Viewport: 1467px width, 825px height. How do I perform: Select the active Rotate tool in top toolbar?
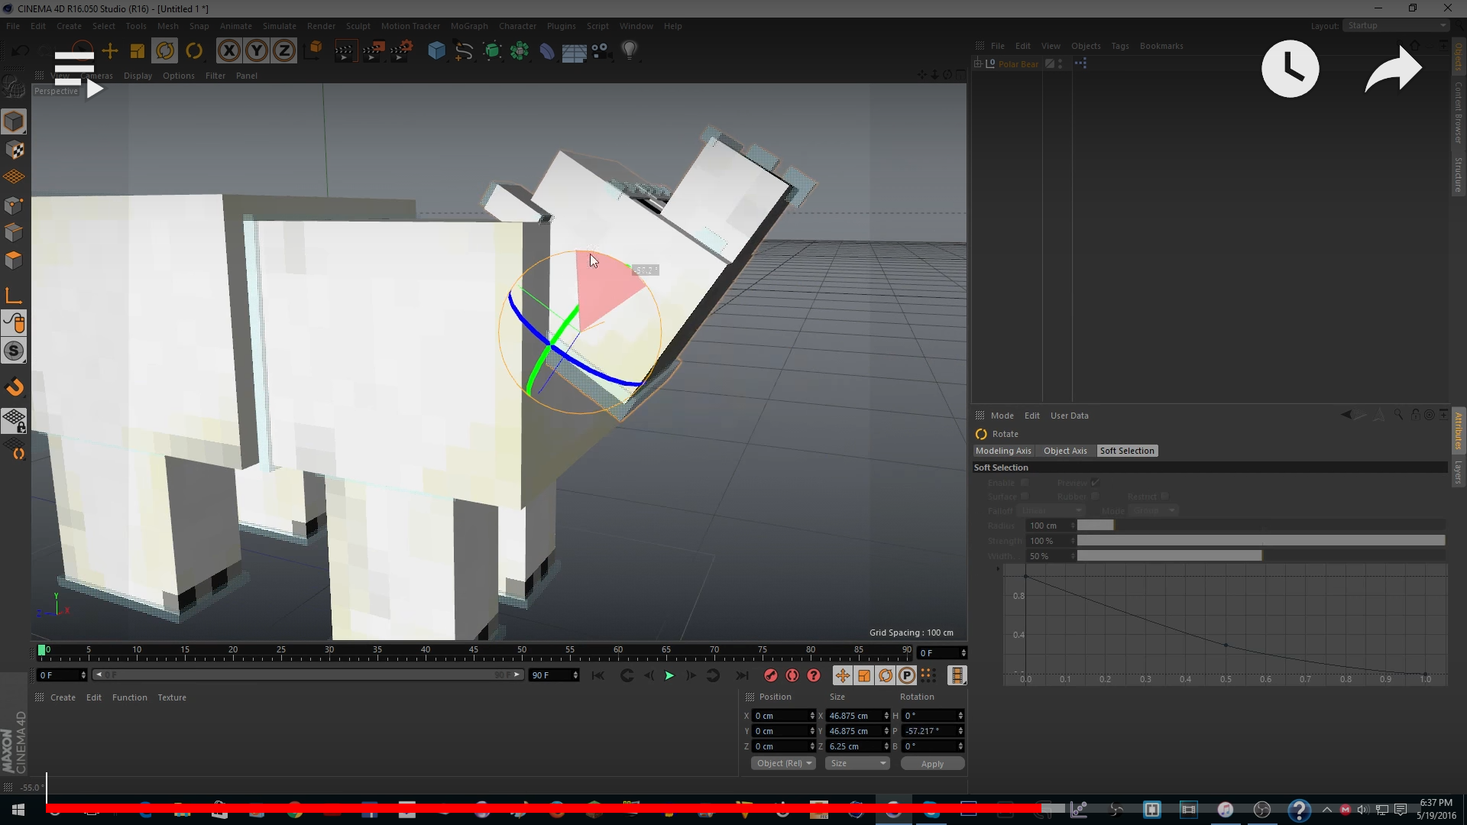pos(165,51)
